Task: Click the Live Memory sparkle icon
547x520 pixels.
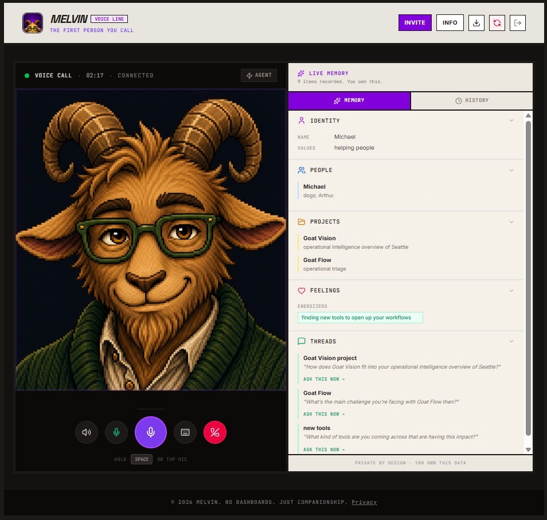Action: (301, 73)
